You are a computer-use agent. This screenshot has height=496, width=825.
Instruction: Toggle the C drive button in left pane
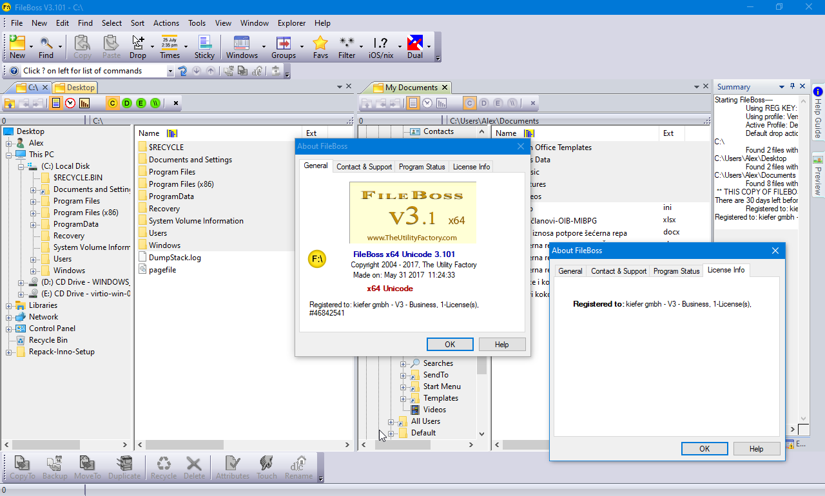pyautogui.click(x=113, y=103)
